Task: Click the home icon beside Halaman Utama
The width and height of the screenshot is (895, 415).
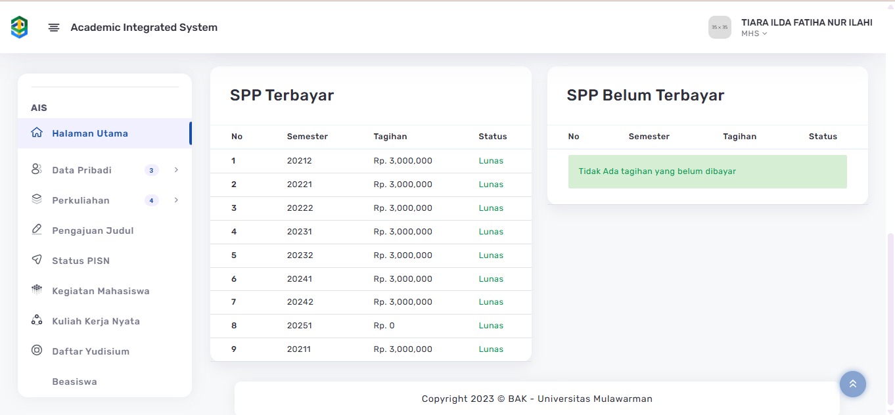Action: pyautogui.click(x=37, y=133)
